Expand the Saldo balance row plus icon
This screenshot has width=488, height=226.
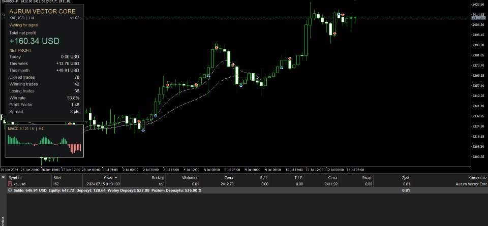coord(10,190)
